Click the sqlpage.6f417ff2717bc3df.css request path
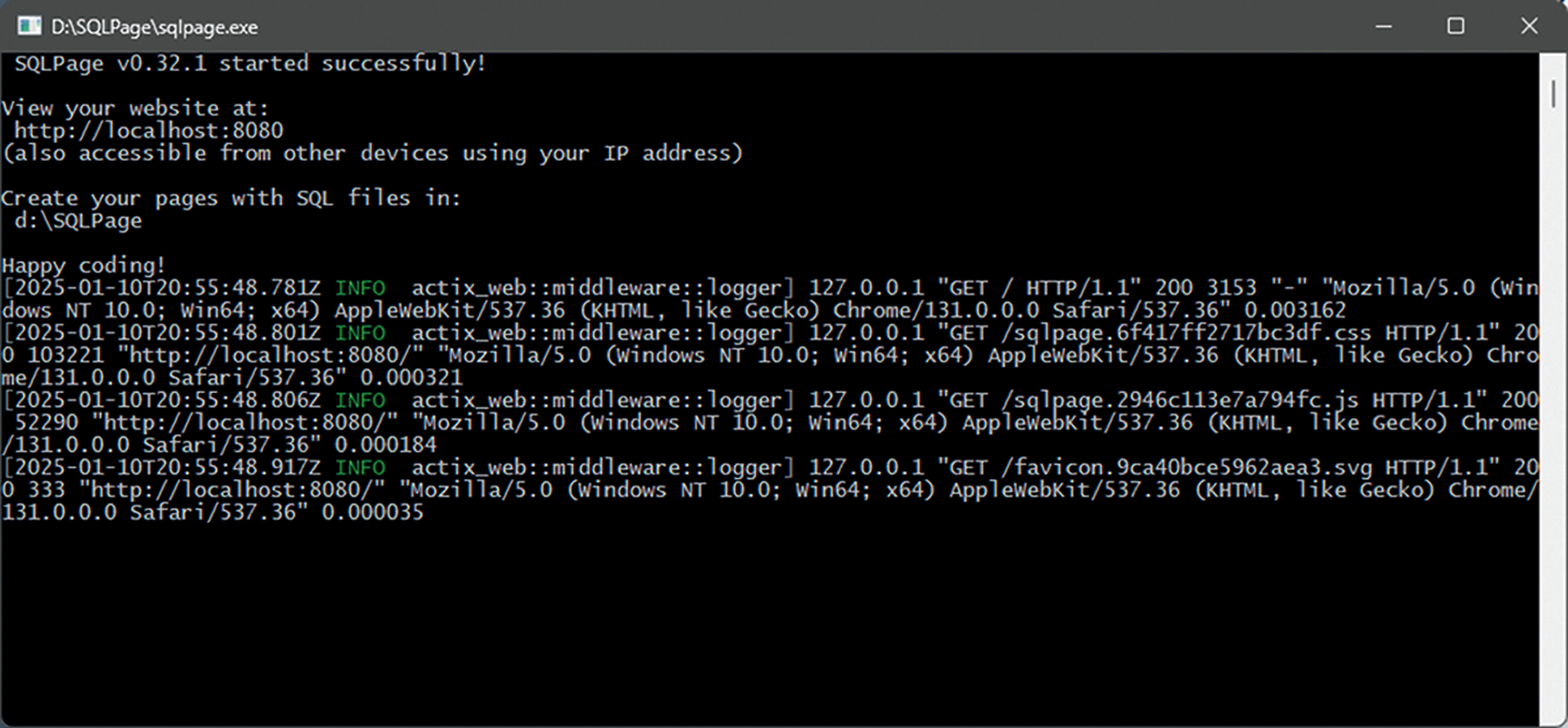1568x728 pixels. click(x=1186, y=333)
